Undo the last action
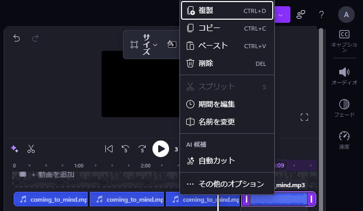The width and height of the screenshot is (363, 211). click(x=17, y=38)
